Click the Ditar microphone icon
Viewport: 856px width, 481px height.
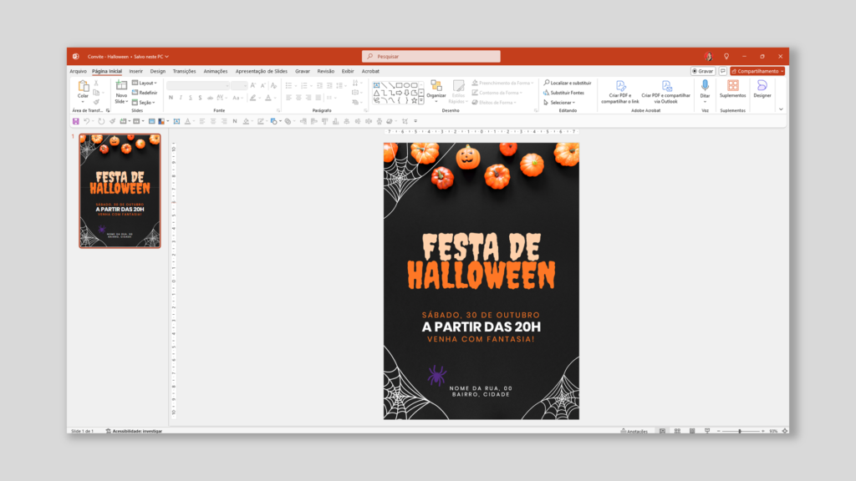pos(706,84)
